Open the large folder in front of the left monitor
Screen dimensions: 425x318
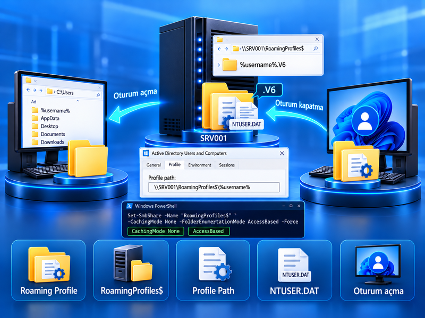[x=88, y=158]
